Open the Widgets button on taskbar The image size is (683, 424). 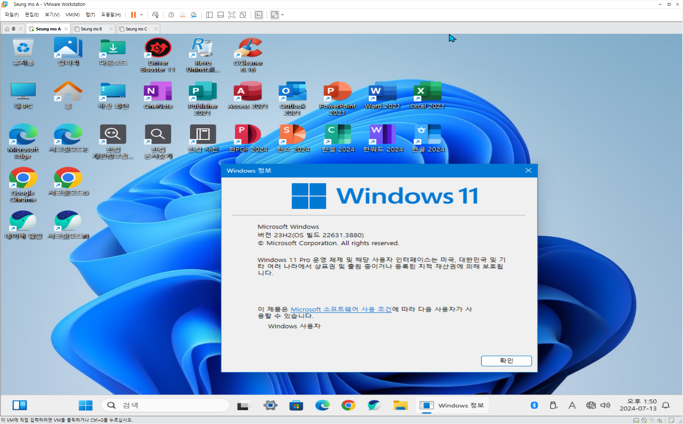20,405
